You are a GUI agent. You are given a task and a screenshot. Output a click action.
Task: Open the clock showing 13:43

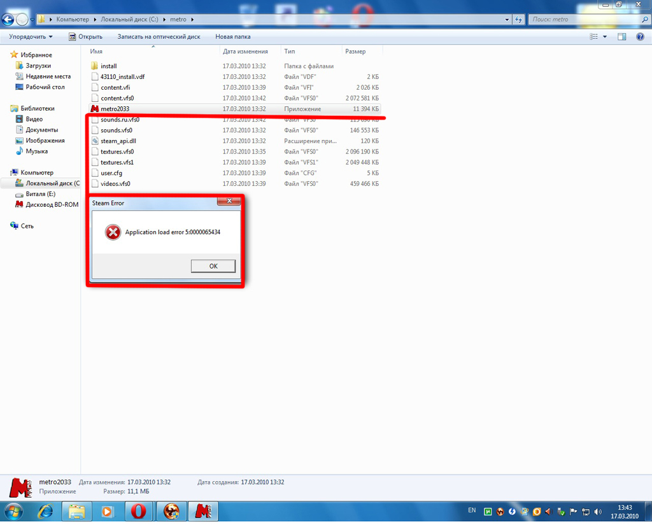[x=625, y=512]
